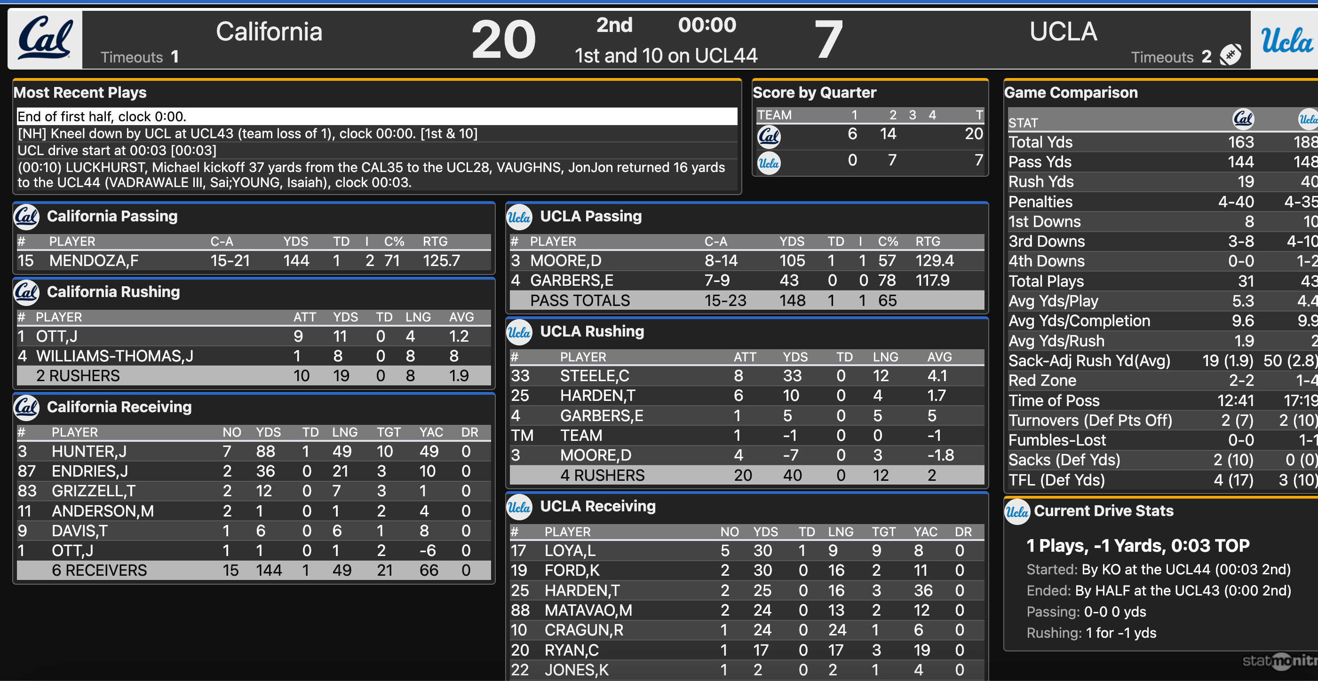Click the UCLA logo beside Current Drive Stats
This screenshot has height=681, width=1318.
point(1017,512)
